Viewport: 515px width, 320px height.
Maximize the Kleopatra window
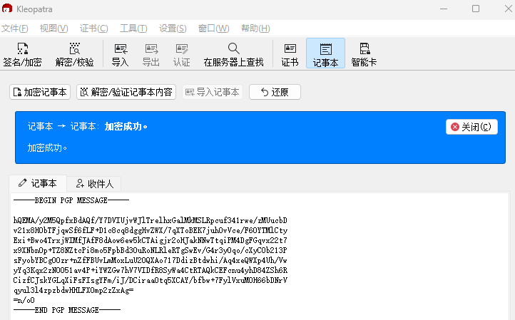coord(476,9)
